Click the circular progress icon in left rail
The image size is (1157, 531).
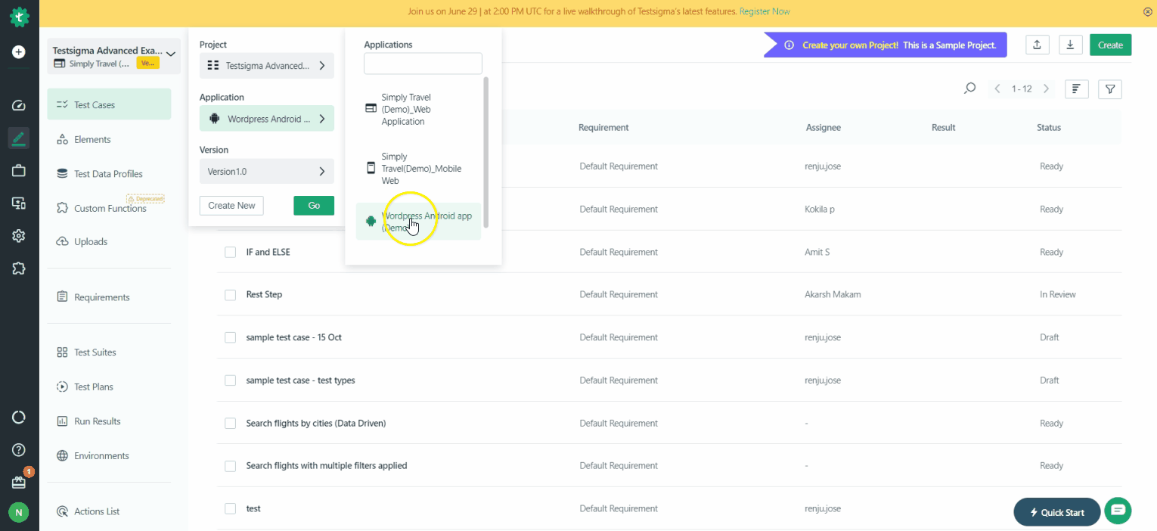click(x=19, y=418)
